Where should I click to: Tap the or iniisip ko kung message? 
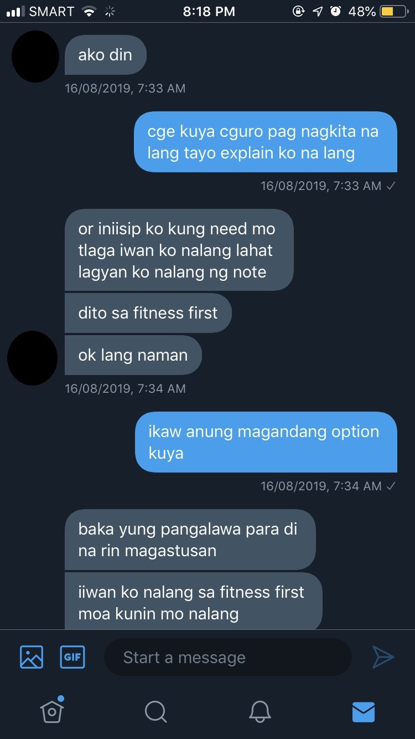[x=179, y=250]
